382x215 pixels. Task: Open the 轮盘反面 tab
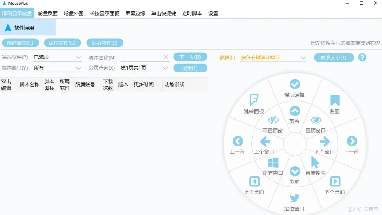[47, 13]
